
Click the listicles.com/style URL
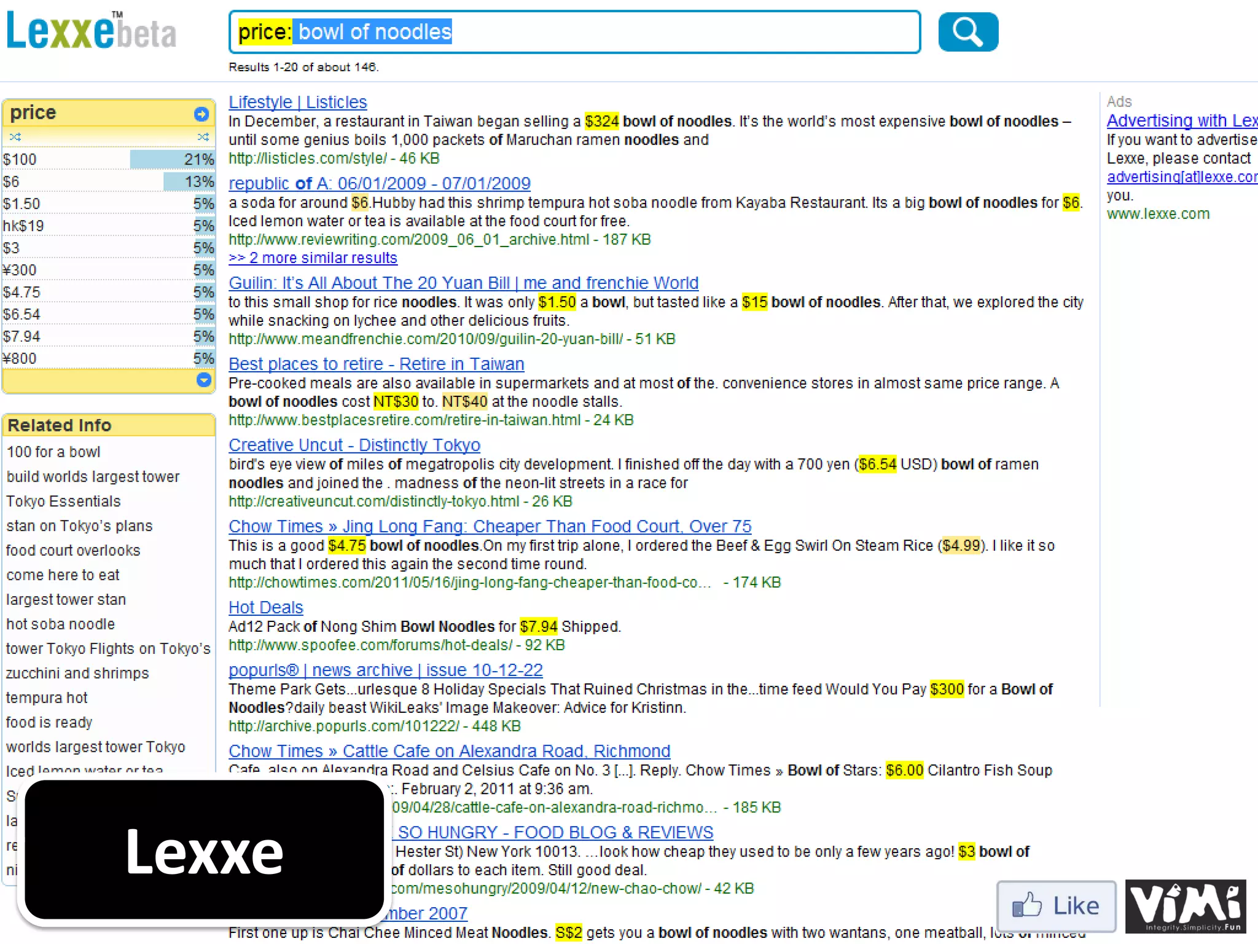coord(308,159)
